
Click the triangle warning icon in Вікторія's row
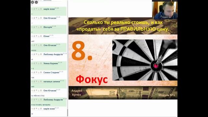(39, 27)
